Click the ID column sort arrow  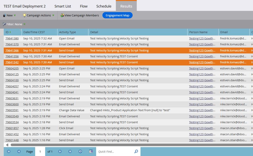10,32
